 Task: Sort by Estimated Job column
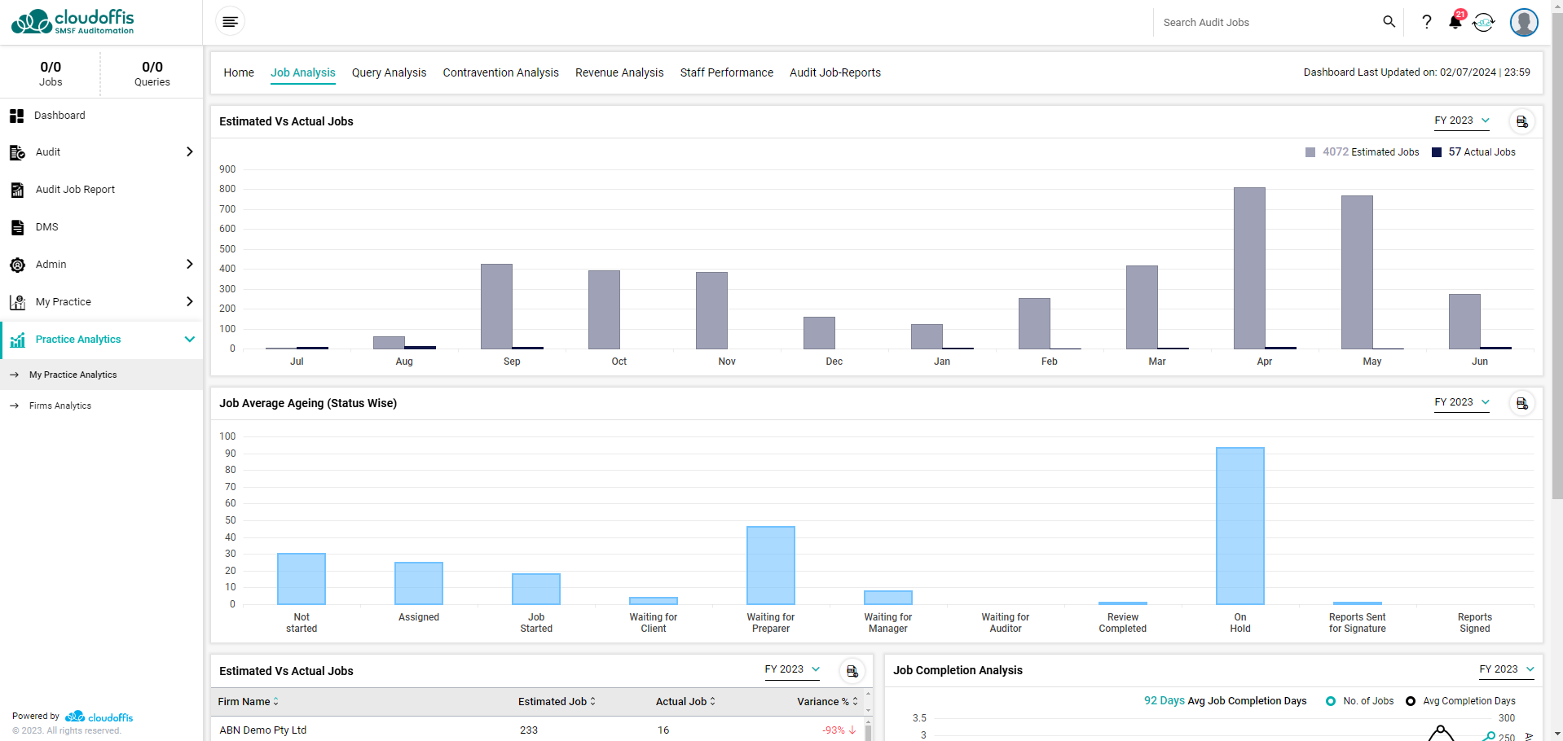pyautogui.click(x=557, y=701)
